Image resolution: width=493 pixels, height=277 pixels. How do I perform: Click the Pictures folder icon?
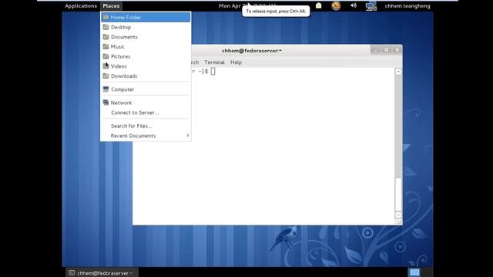click(x=106, y=56)
